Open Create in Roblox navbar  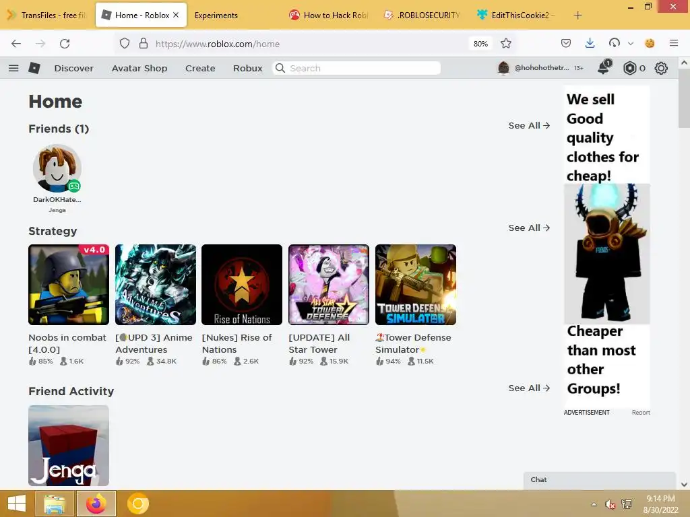[200, 68]
